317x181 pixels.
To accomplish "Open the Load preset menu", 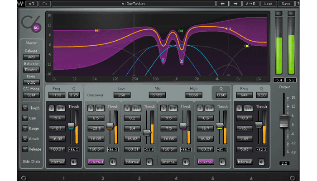I will 268,4.
